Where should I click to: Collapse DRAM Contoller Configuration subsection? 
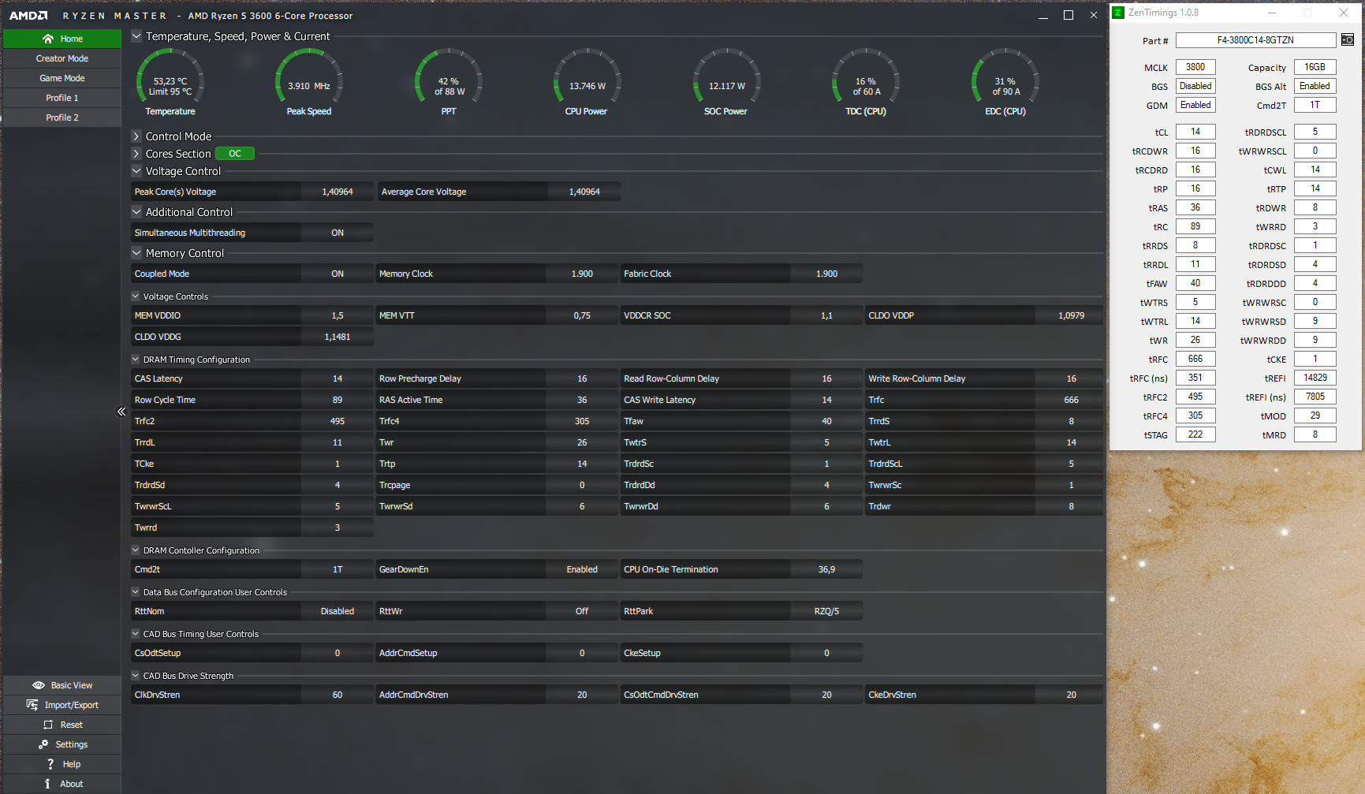tap(136, 550)
